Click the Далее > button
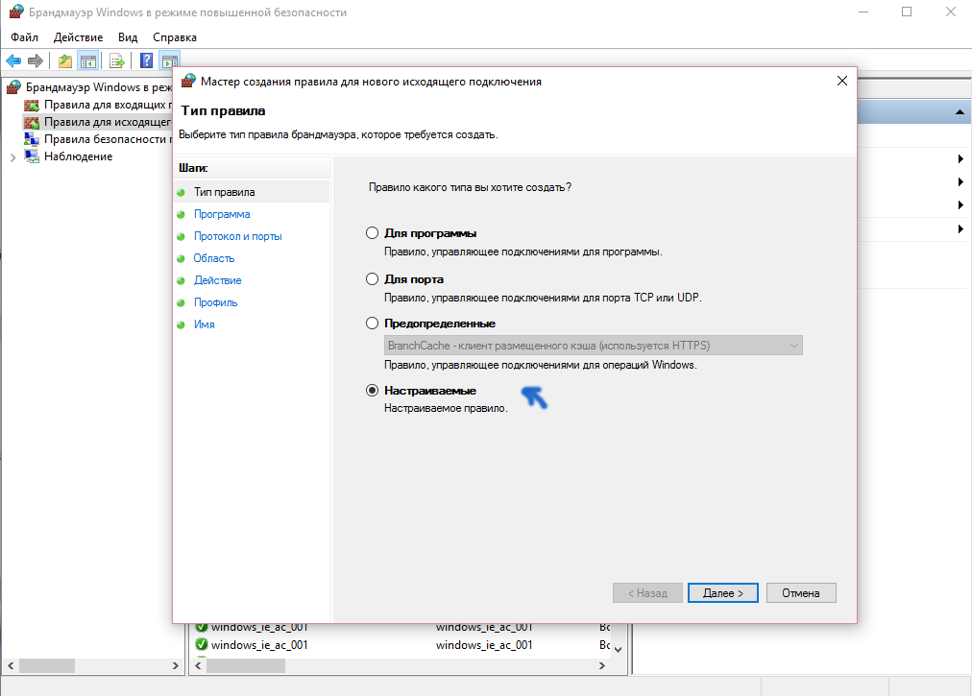Screen dimensions: 972x696 pos(723,592)
